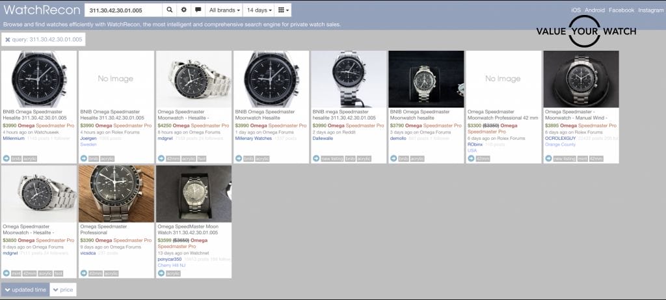Toggle the 'fsot' tag on the $4250 listing
This screenshot has width=666, height=300.
coord(202,158)
